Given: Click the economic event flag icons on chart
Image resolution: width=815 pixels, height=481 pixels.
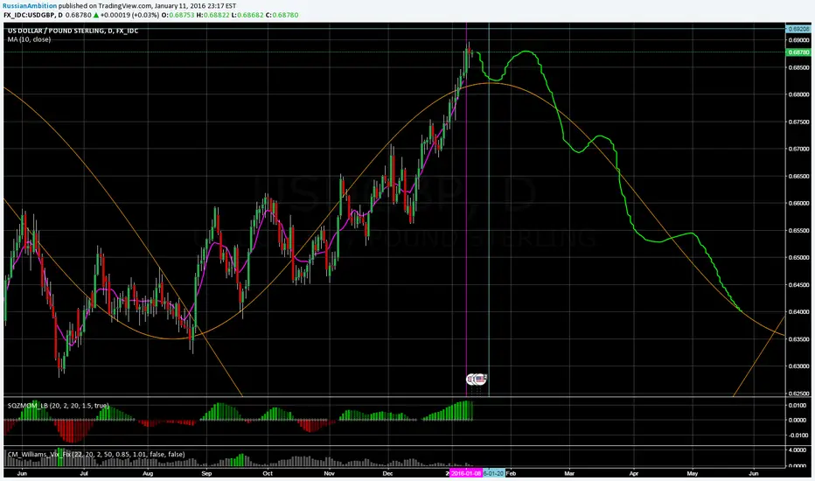Looking at the screenshot, I should pyautogui.click(x=477, y=379).
